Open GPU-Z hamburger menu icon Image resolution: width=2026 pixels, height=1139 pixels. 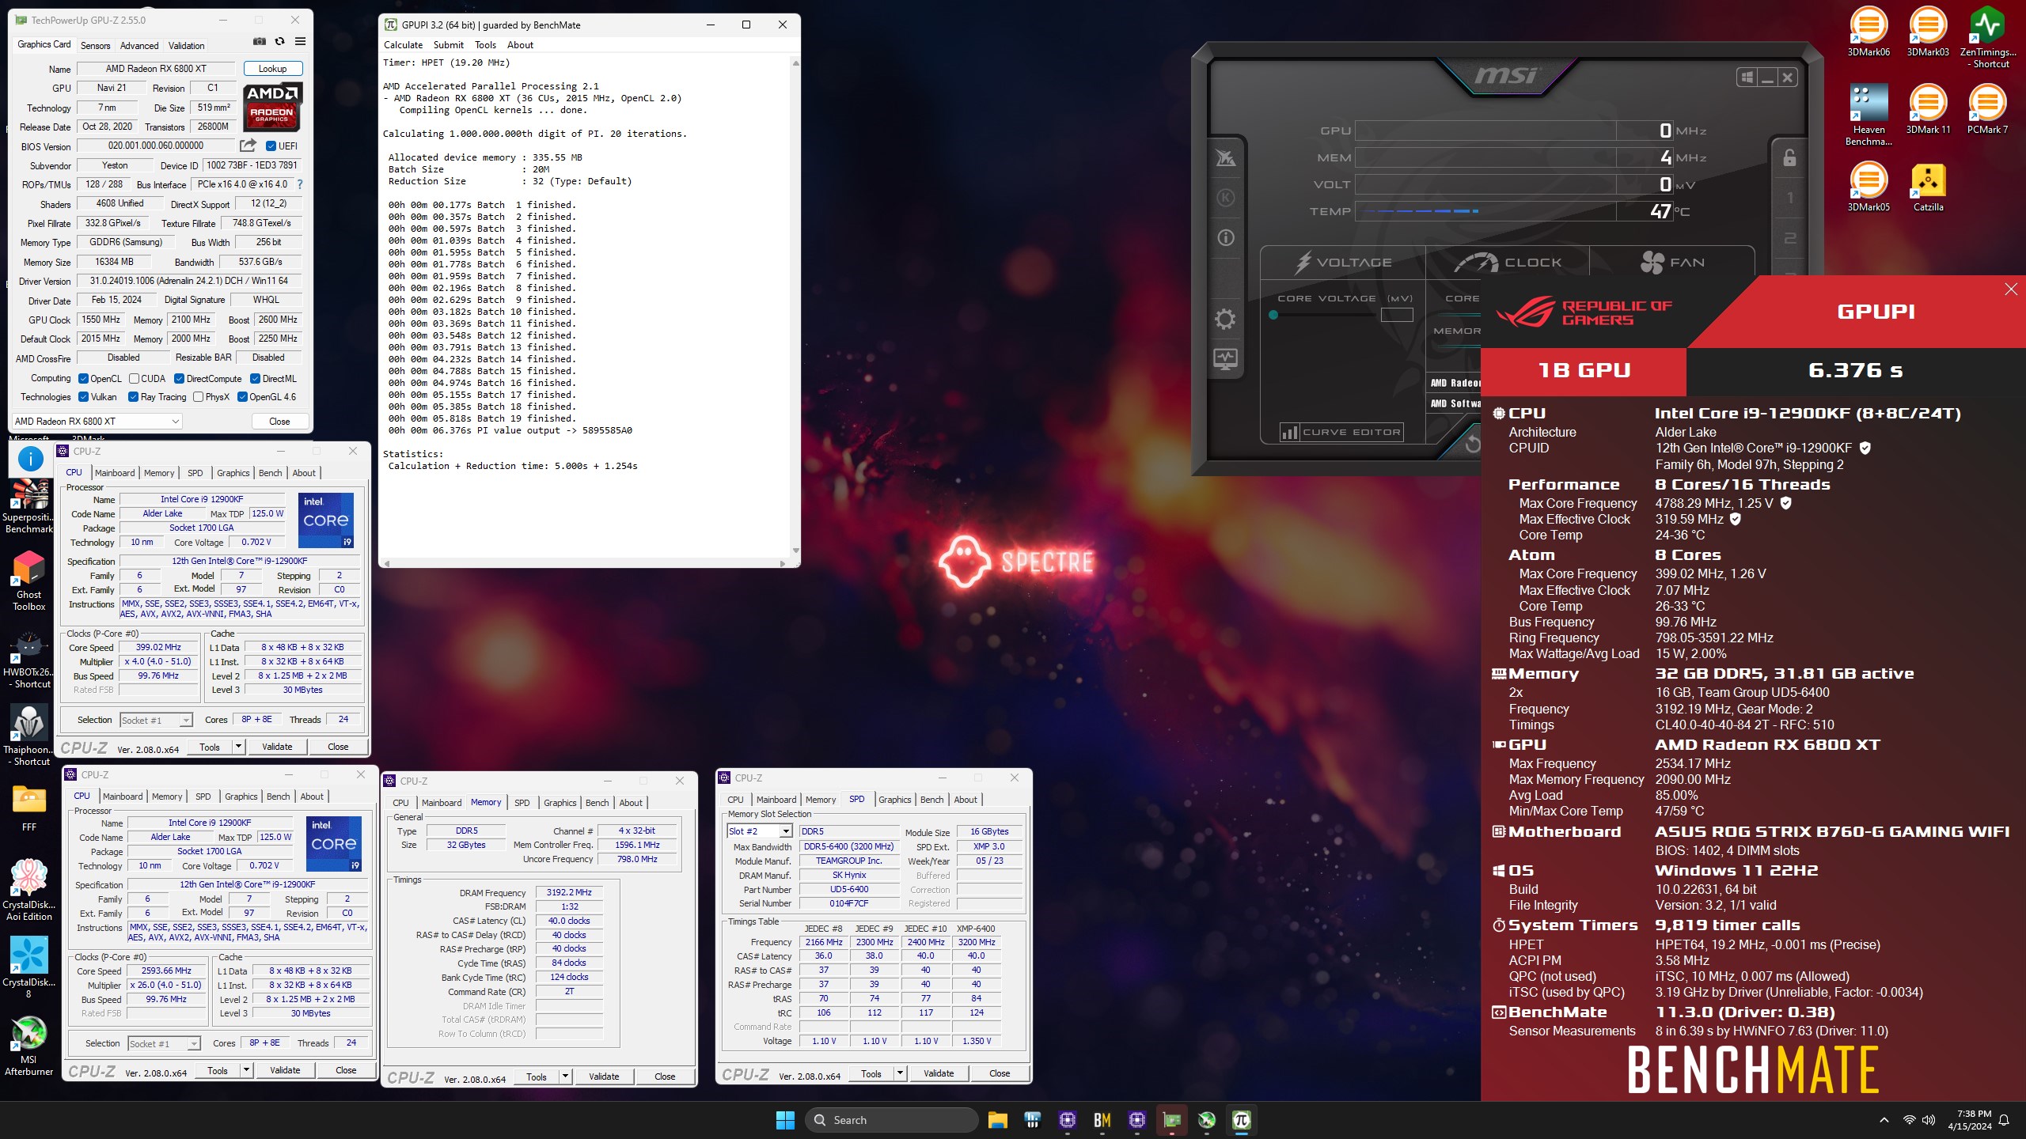301,42
